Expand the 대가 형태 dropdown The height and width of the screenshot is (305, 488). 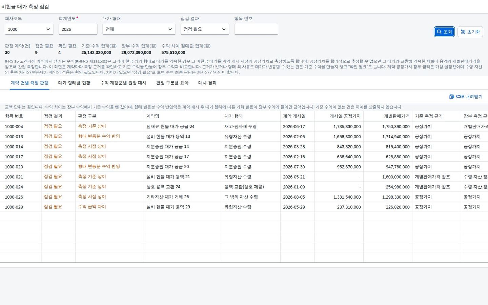click(139, 29)
